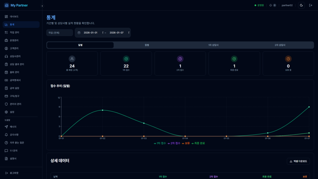
Task: Open 상담사관리 headset icon in sidebar
Action: click(x=6, y=56)
